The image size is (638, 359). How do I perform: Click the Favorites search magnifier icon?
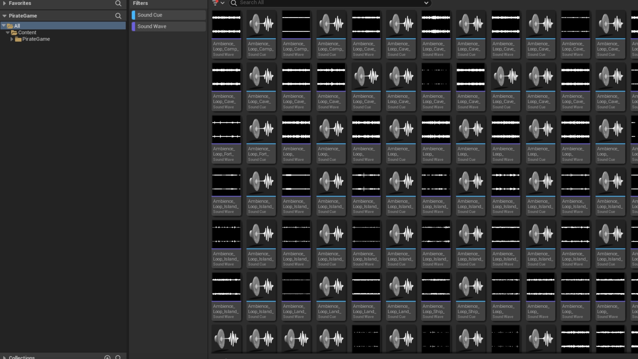(x=118, y=3)
